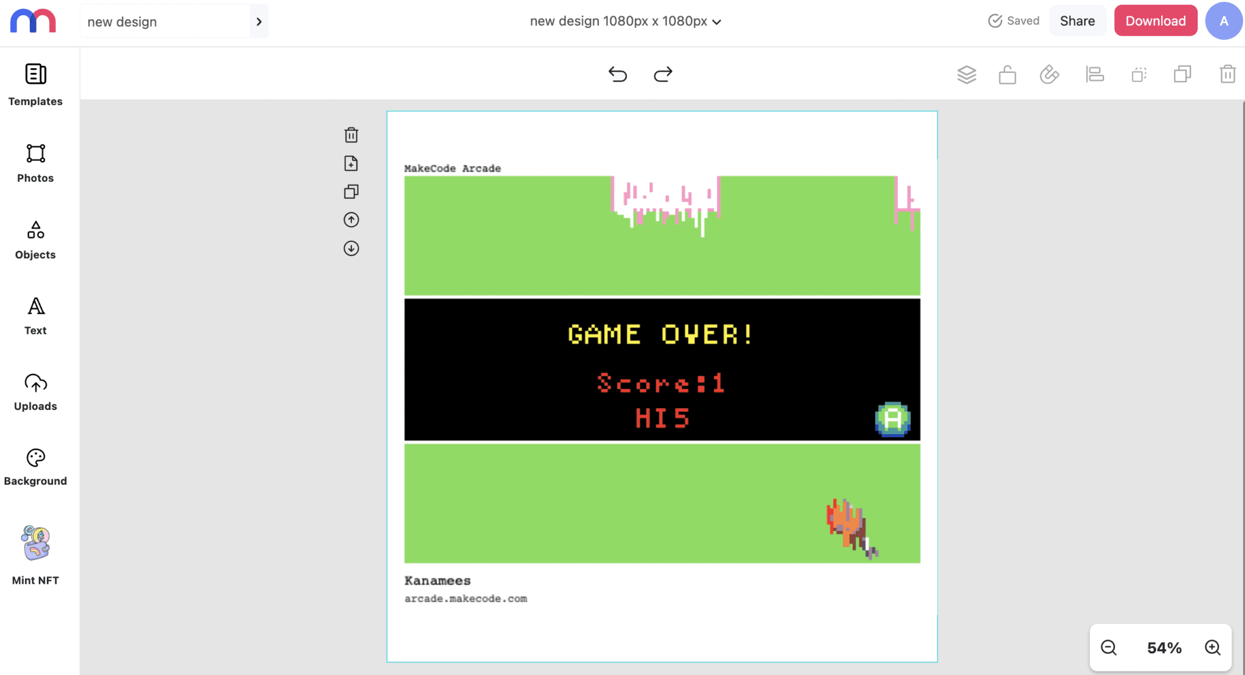Click the zoom in magnifier control
Screen dimensions: 1245x675
pyautogui.click(x=1211, y=647)
